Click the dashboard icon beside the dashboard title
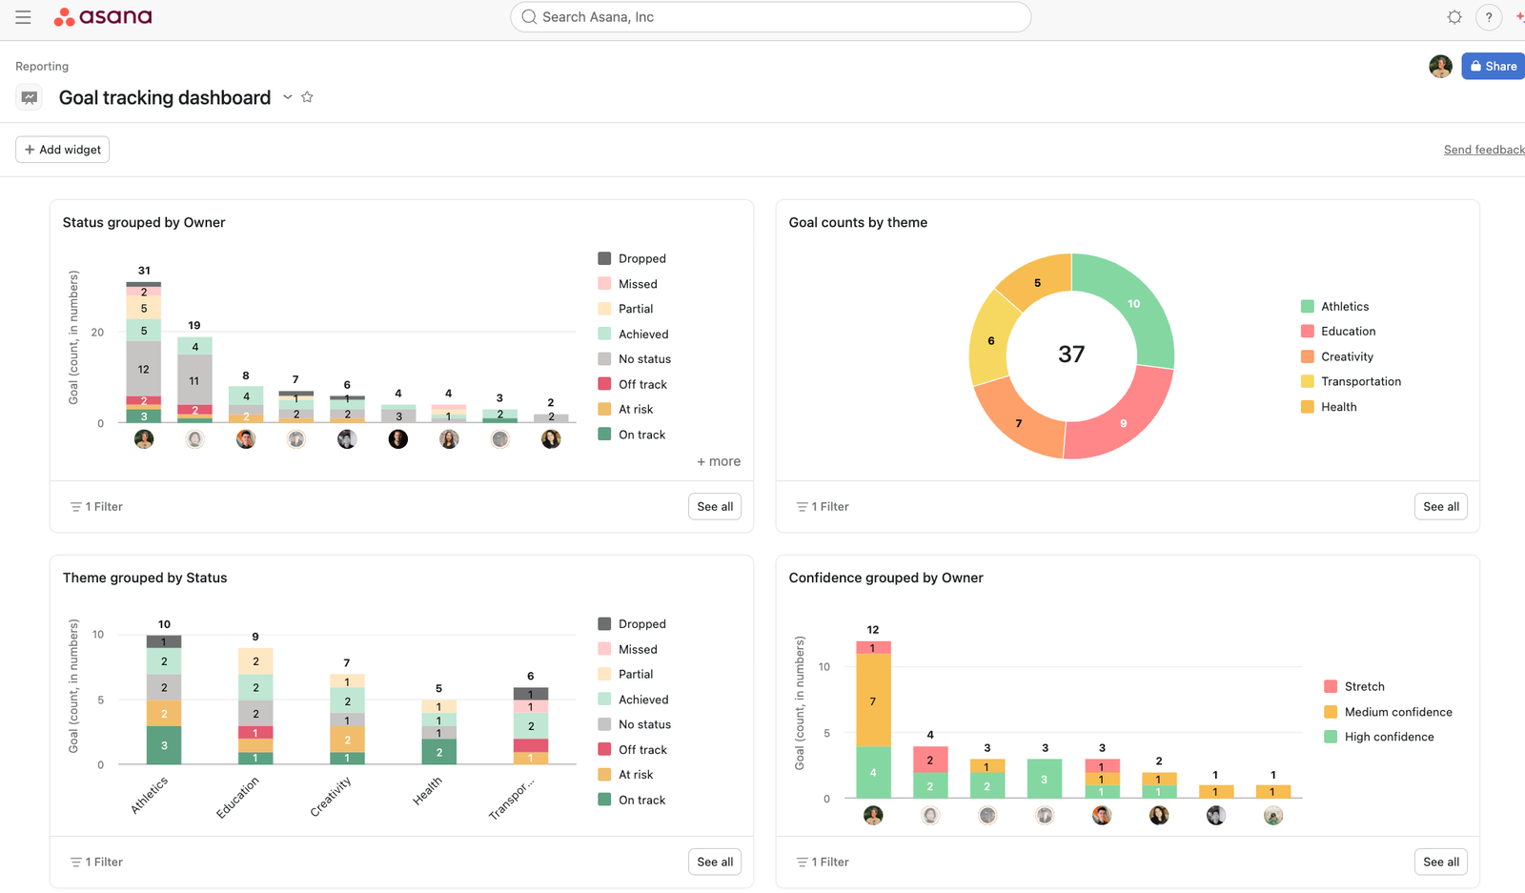1525x893 pixels. pyautogui.click(x=29, y=96)
